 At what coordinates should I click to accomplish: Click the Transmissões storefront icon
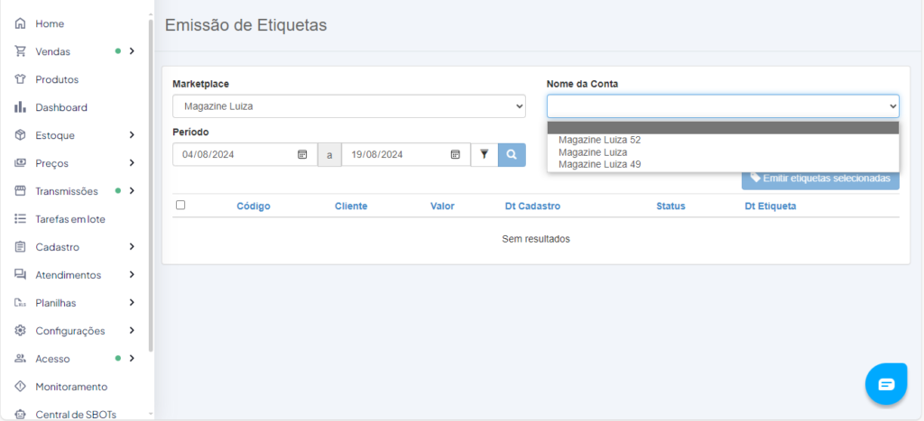click(x=20, y=191)
